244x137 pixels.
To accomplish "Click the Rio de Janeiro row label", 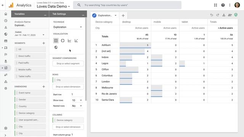I will click(x=109, y=94).
